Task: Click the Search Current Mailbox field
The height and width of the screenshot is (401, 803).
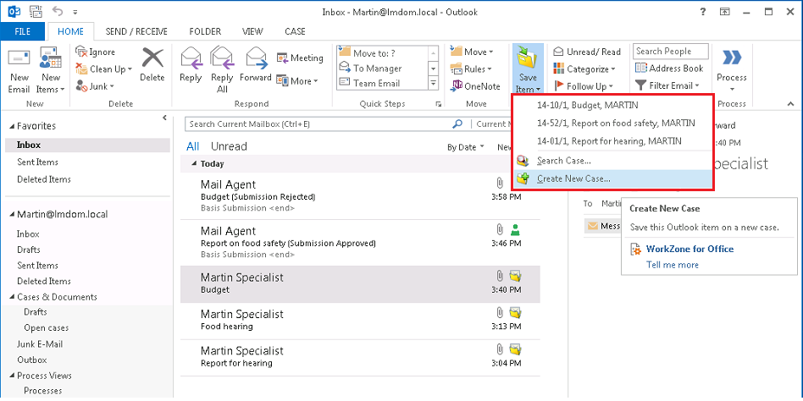Action: click(318, 124)
